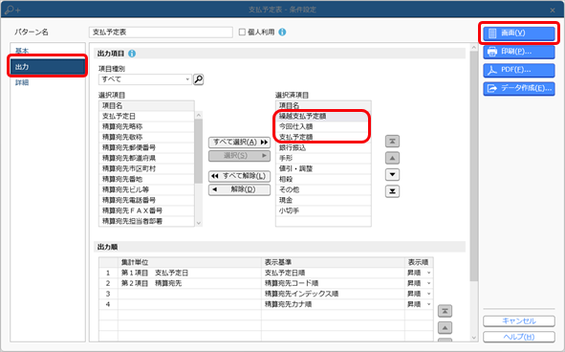Select 精算宛先郵便番号 in the list
The height and width of the screenshot is (352, 565).
click(146, 147)
